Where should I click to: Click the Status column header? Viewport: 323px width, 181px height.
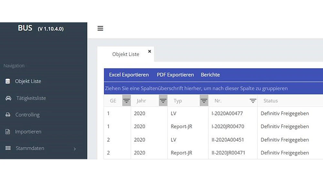pos(271,101)
